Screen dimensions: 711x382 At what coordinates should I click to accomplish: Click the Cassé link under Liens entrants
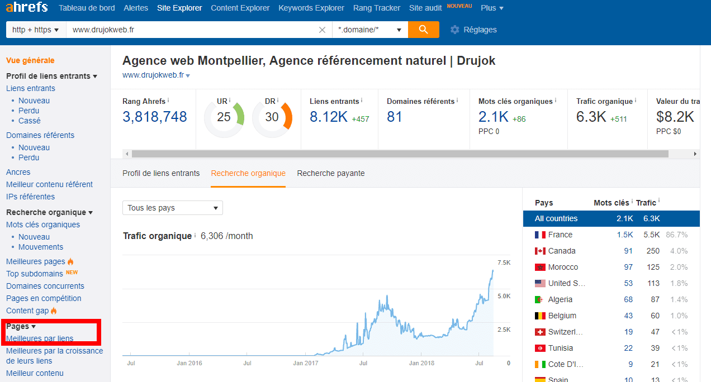click(x=30, y=121)
